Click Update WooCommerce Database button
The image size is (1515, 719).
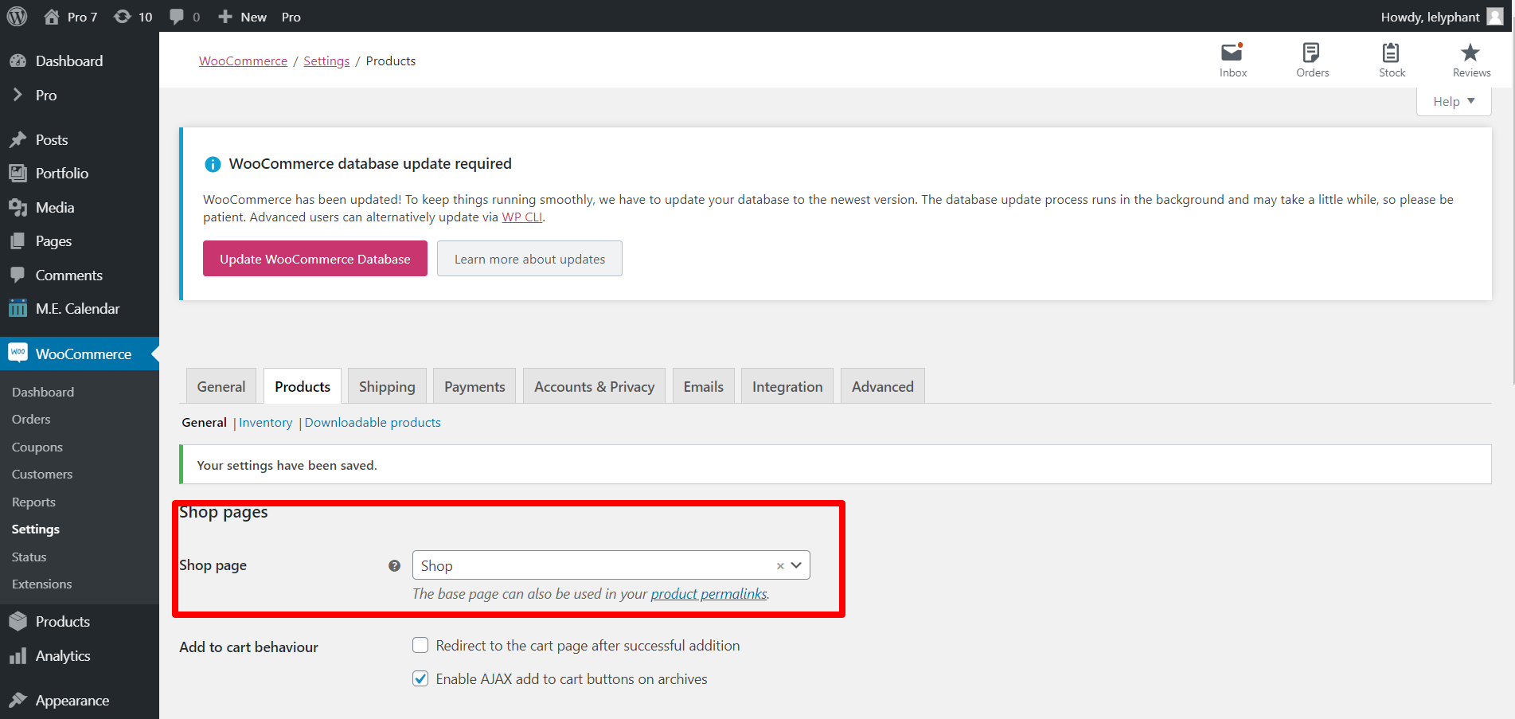coord(315,259)
